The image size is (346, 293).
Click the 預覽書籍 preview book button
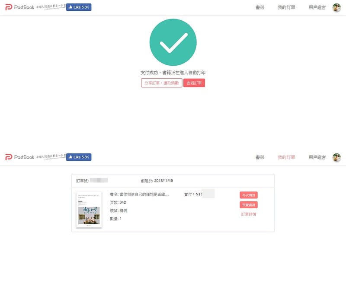[x=248, y=205]
